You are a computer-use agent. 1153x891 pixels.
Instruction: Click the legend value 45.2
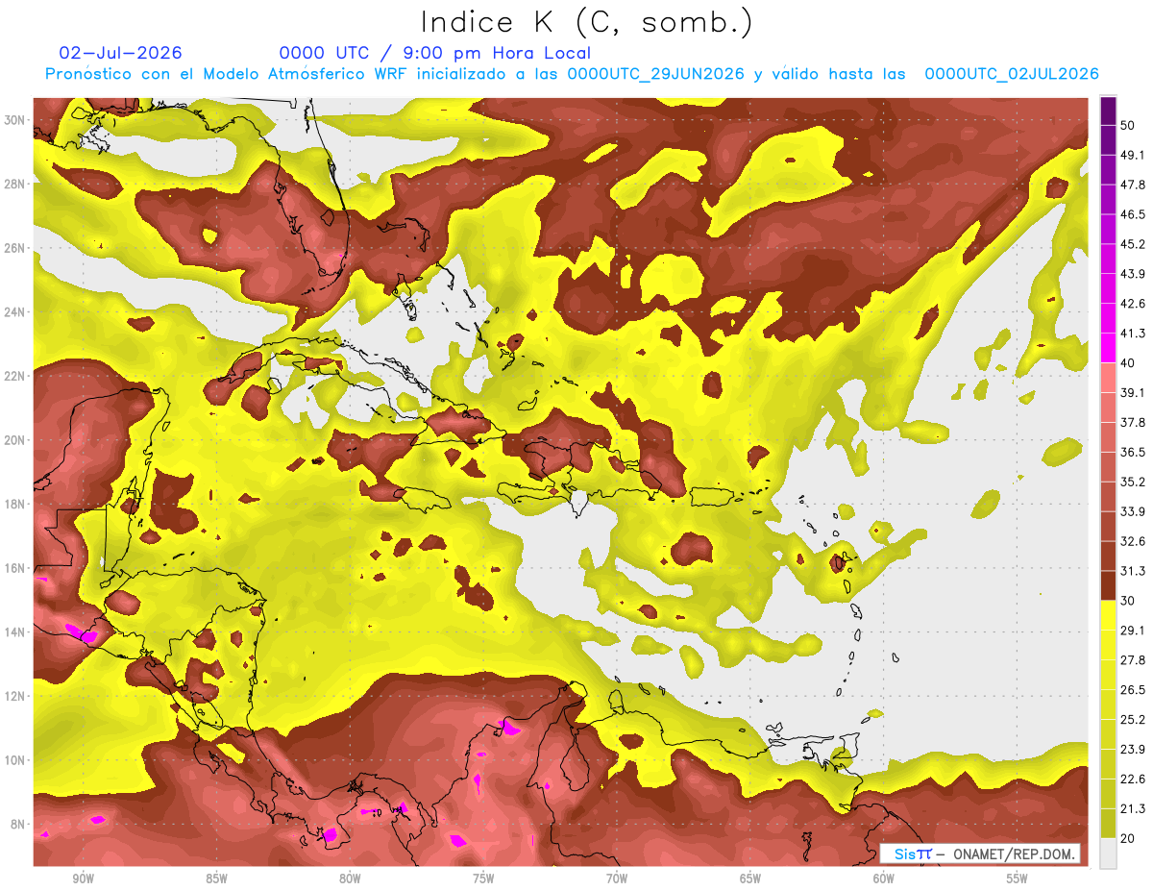1133,244
